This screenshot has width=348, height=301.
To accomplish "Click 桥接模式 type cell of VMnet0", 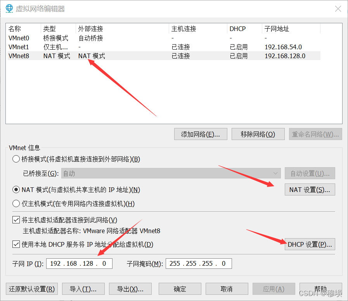I will tap(56, 38).
